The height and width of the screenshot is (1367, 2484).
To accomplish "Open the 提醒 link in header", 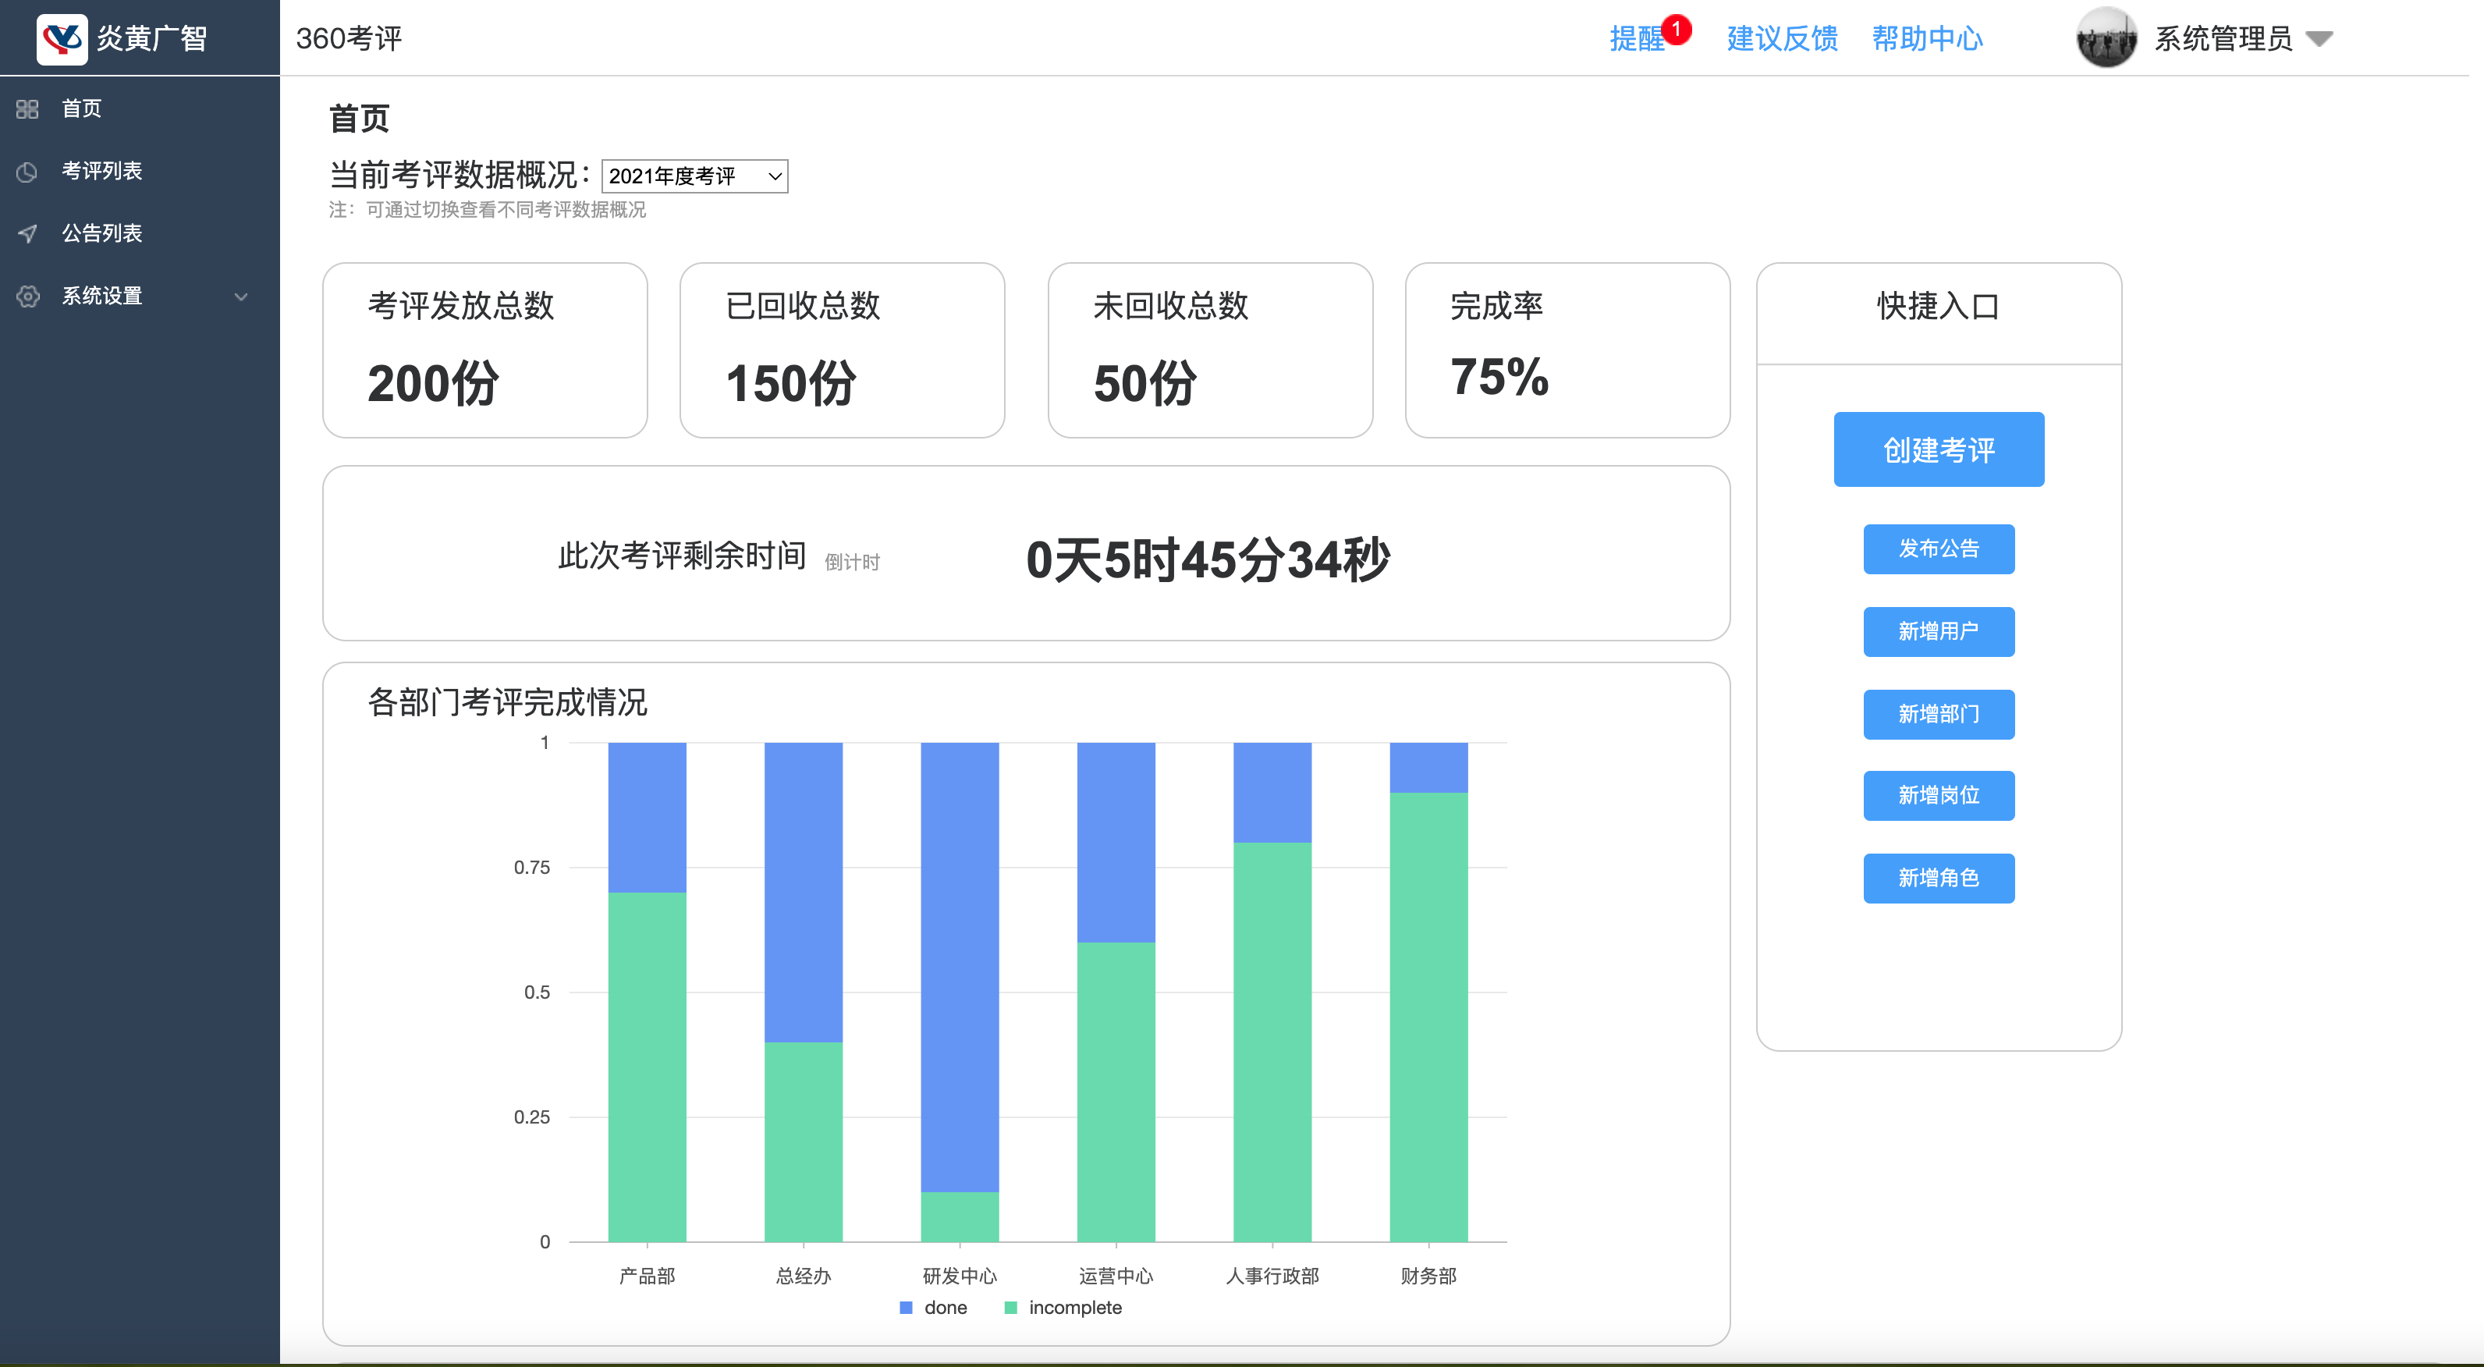I will click(x=1637, y=38).
